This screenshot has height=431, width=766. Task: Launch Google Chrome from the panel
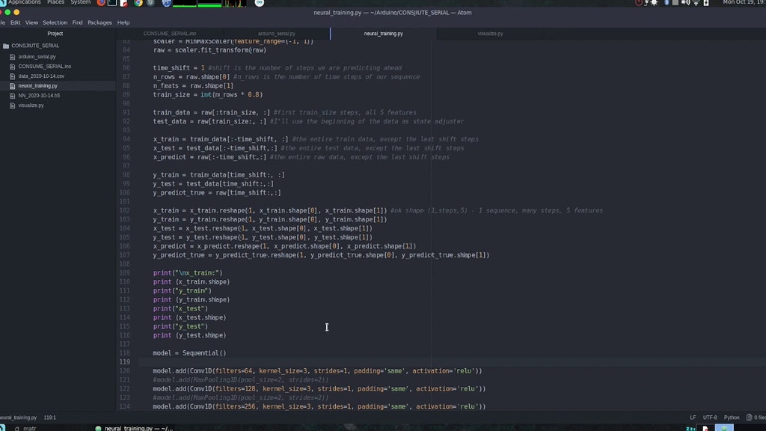pos(137,3)
